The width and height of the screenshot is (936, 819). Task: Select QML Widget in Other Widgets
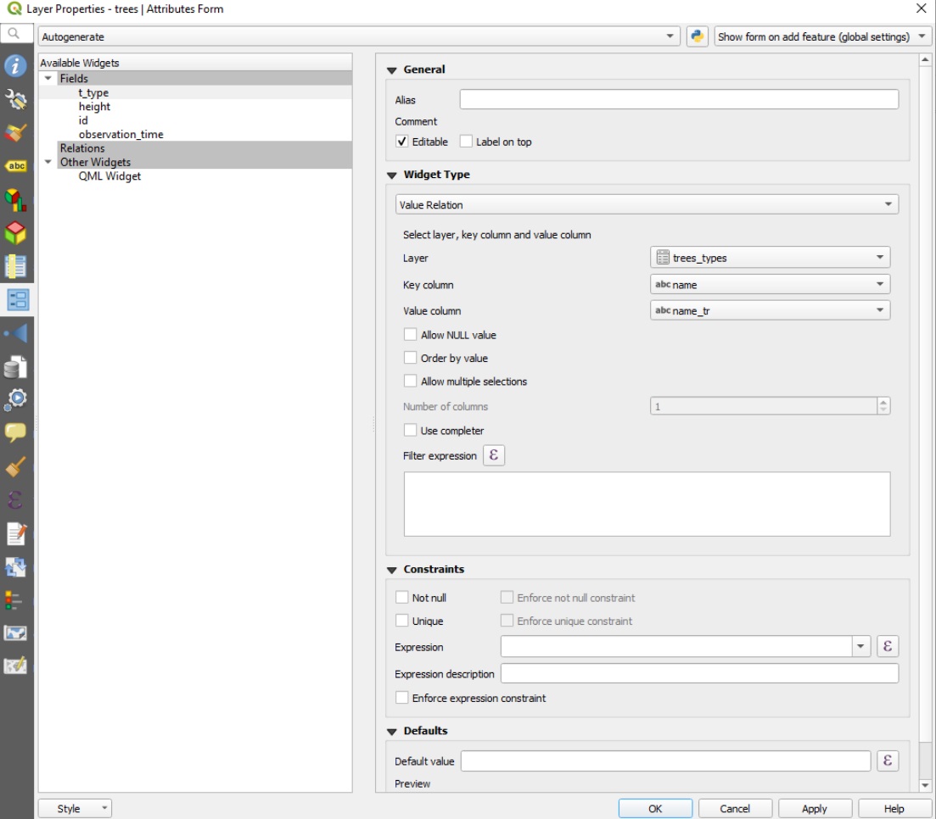tap(109, 176)
